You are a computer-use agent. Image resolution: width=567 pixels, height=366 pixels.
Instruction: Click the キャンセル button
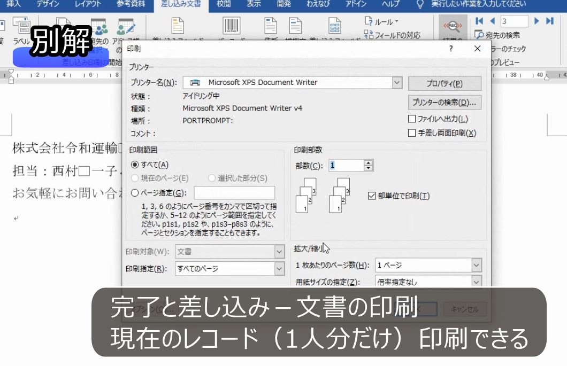tap(465, 309)
